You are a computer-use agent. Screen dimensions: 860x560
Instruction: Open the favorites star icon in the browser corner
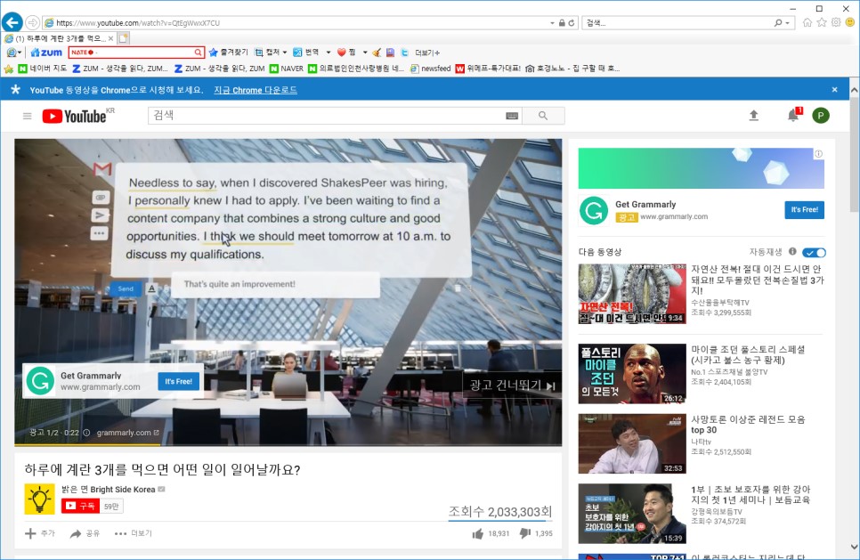tap(822, 22)
